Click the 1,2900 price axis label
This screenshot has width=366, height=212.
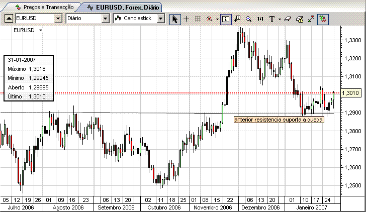tap(352, 113)
